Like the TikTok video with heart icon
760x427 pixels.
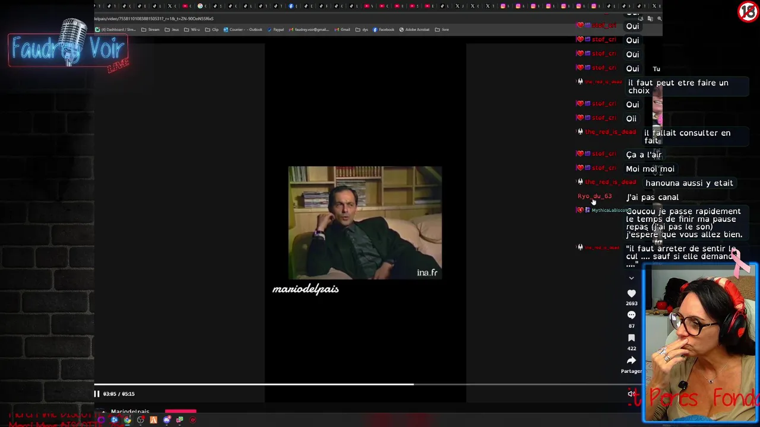tap(631, 294)
